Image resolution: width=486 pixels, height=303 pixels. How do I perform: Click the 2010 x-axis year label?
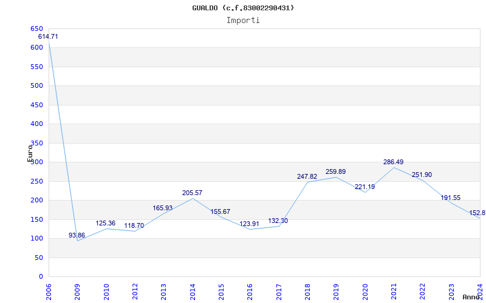pos(106,291)
